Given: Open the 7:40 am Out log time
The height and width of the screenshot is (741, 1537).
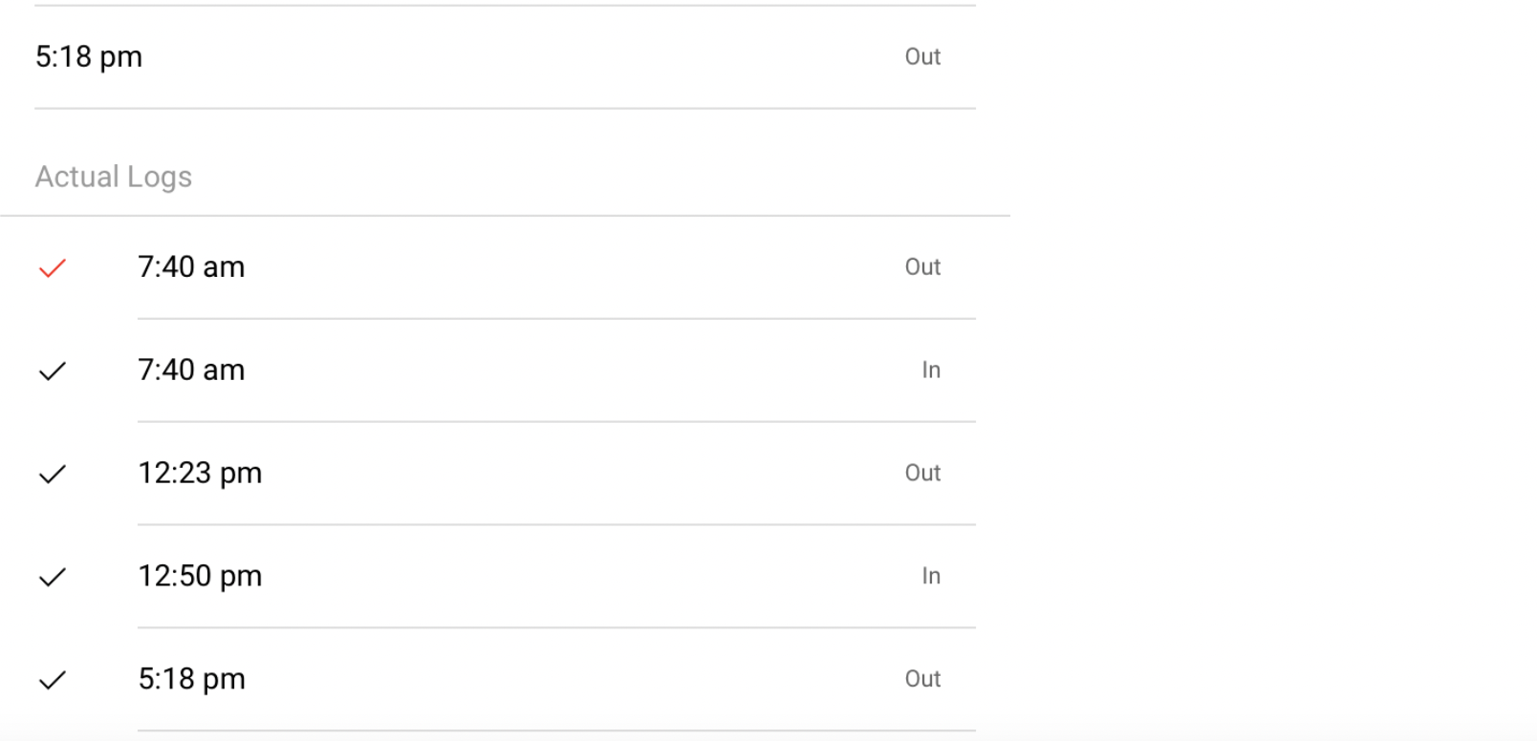Looking at the screenshot, I should click(191, 267).
